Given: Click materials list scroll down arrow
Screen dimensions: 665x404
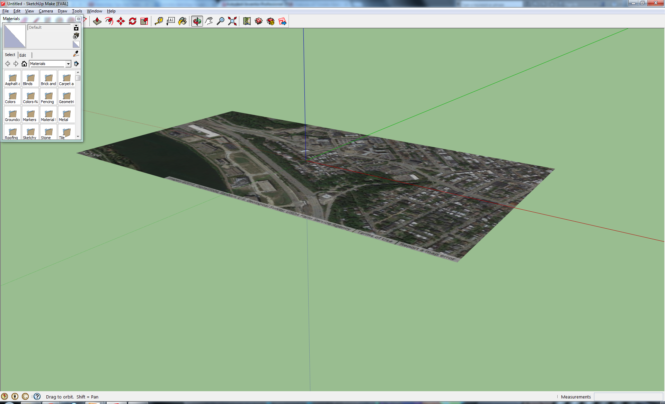Looking at the screenshot, I should [78, 137].
